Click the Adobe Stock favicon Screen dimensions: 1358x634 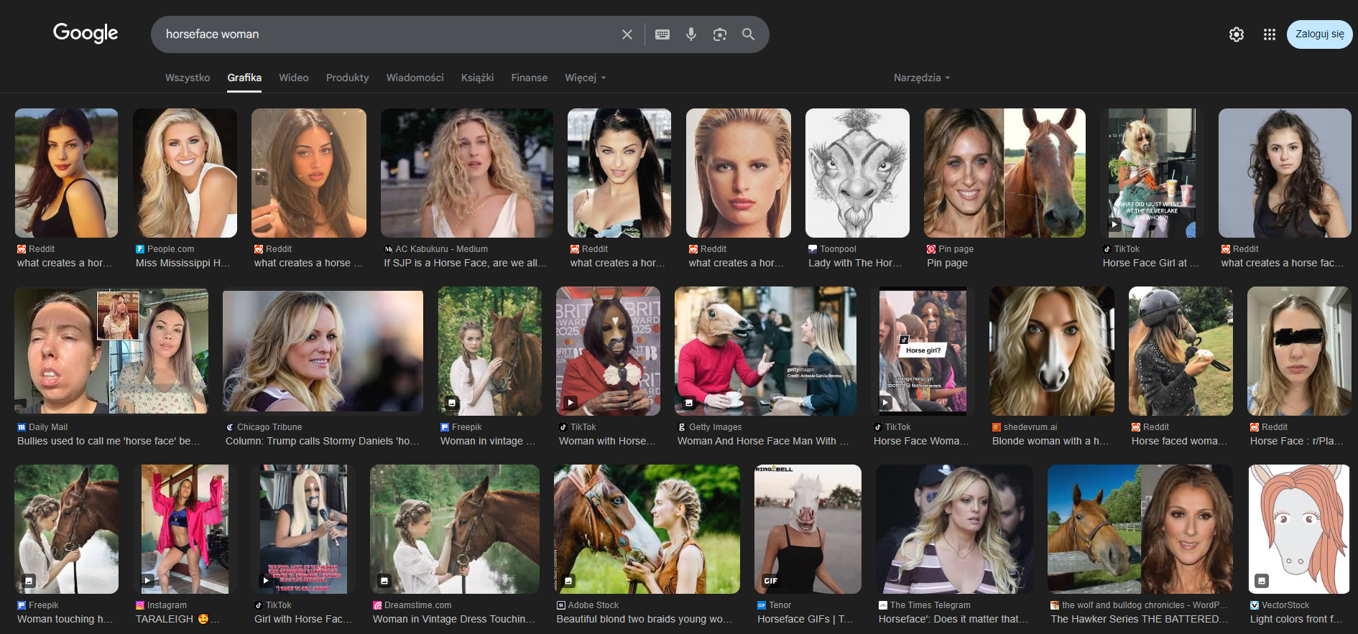coord(560,605)
